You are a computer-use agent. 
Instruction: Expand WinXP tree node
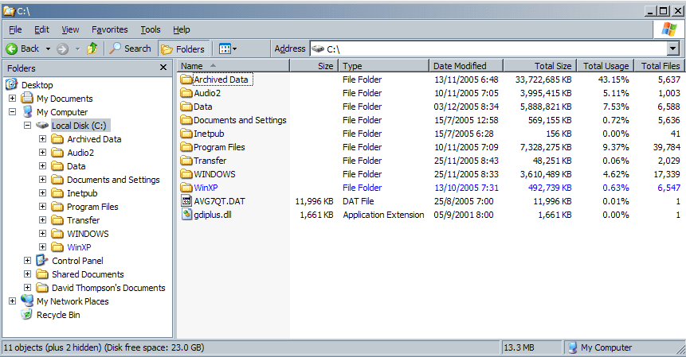point(42,247)
